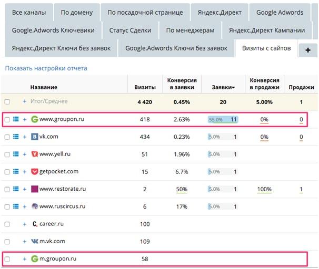Click the 50% conversion value for restorate.ru
Image resolution: width=319 pixels, height=269 pixels.
182,189
